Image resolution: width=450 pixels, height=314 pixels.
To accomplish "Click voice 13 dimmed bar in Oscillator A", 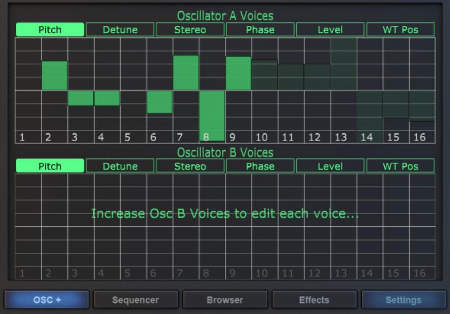I will tap(344, 65).
